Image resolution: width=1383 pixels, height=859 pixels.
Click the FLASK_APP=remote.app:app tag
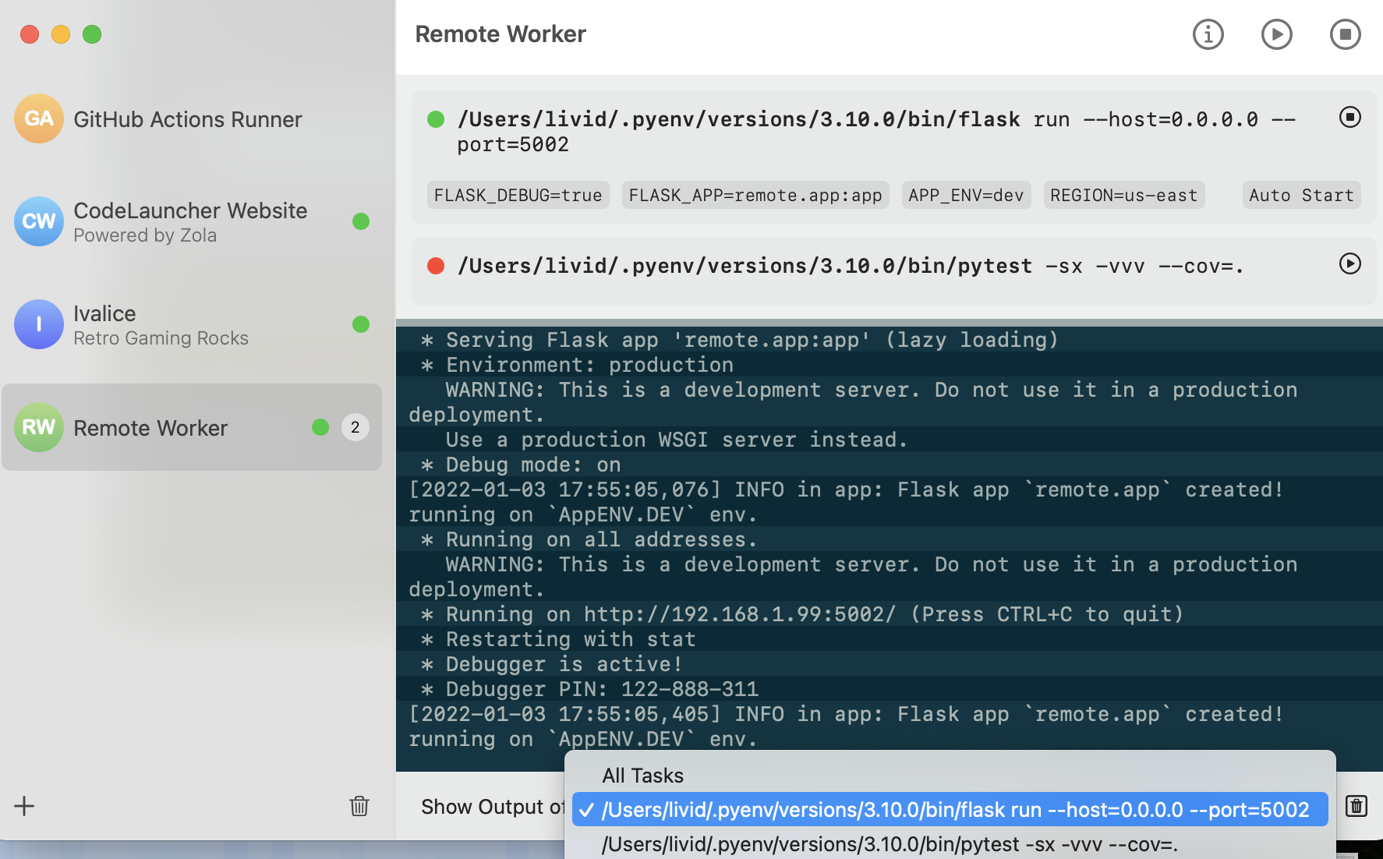[755, 195]
